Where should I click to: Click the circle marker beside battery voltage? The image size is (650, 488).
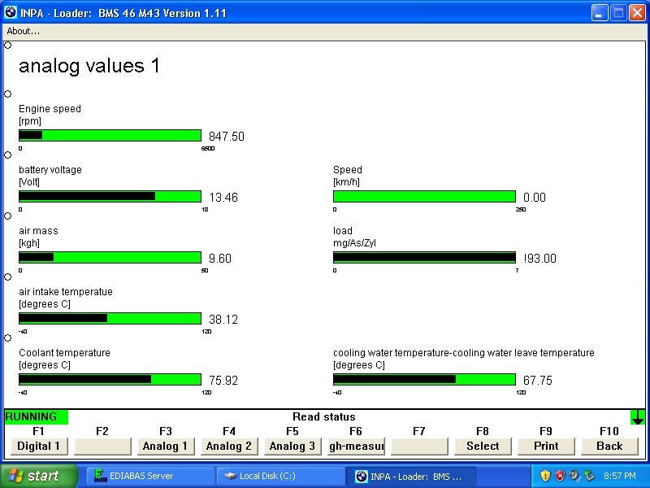8,155
